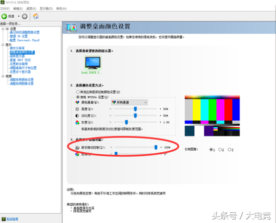Open the Back button history dropdown arrow
The width and height of the screenshot is (276, 223).
pos(19,16)
